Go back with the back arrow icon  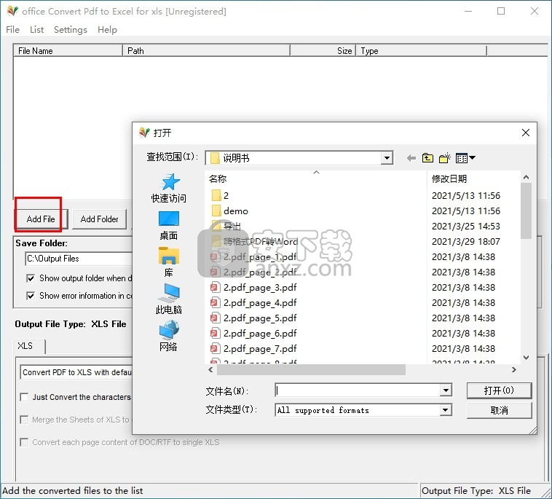coord(411,158)
